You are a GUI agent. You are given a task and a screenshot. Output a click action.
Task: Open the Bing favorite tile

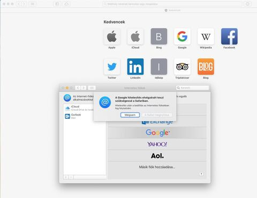(x=159, y=36)
